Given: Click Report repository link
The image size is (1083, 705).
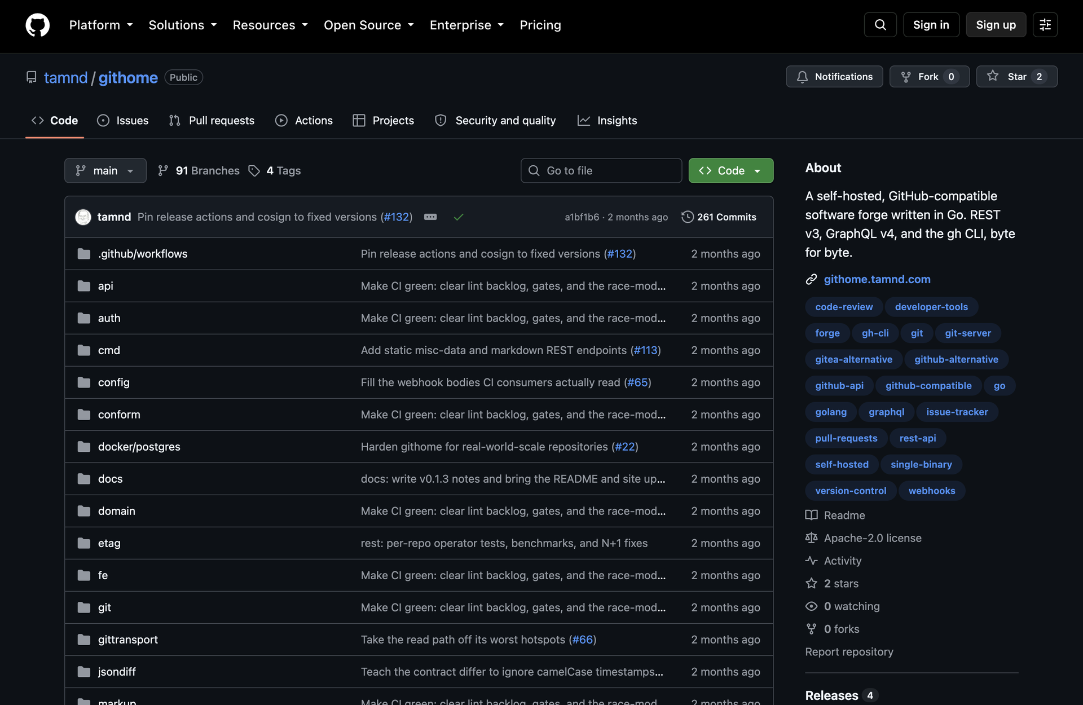Looking at the screenshot, I should [x=849, y=652].
